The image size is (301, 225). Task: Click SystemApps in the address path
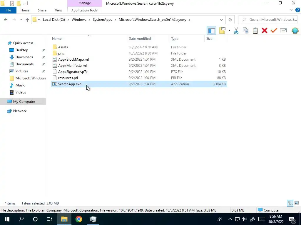102,20
